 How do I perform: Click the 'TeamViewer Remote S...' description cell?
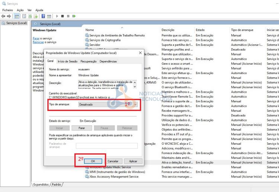coord(177,96)
